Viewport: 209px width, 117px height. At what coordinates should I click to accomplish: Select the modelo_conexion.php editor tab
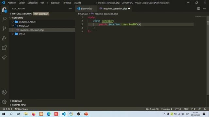[115, 9]
